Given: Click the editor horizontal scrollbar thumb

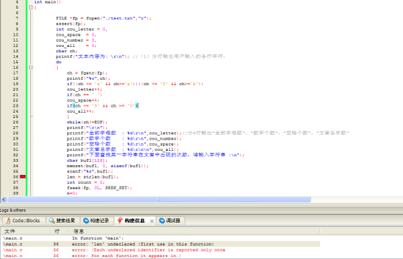Looking at the screenshot, I should click(x=159, y=199).
